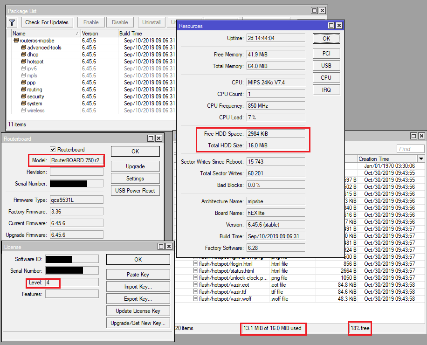427x345 pixels.
Task: Click file icon of flash/hotspot/unlock-clock png
Action: click(x=195, y=277)
